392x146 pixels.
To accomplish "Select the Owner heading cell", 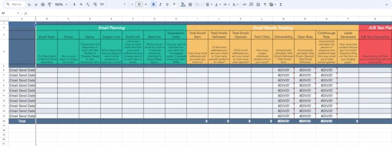I will click(68, 35).
